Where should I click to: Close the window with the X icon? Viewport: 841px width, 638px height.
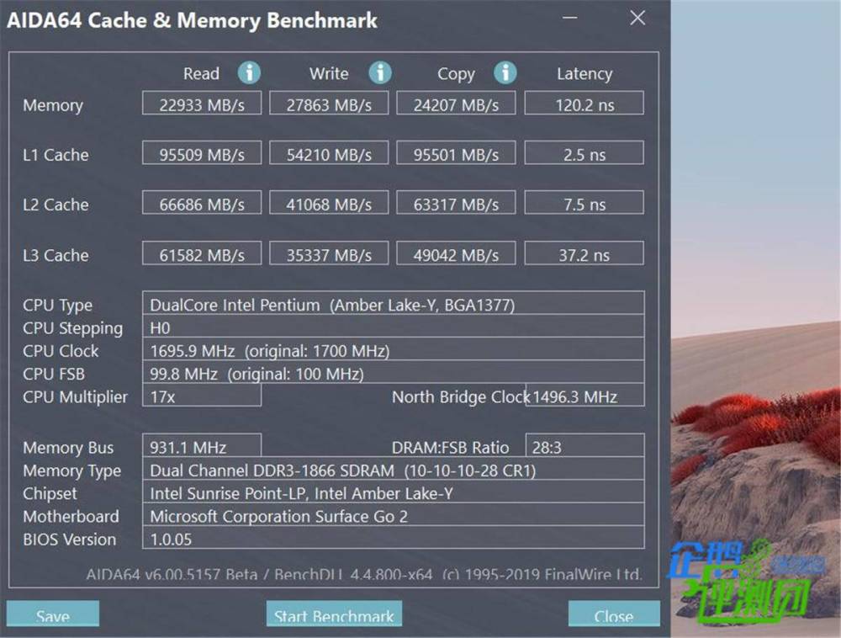coord(637,18)
